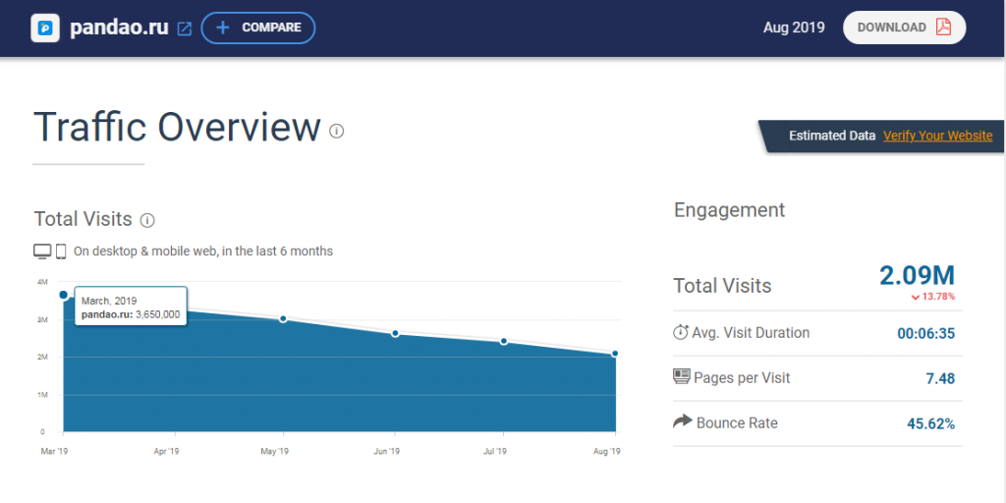The width and height of the screenshot is (1006, 503).
Task: Click info icon next to Total Visits chart title
Action: coord(147,220)
